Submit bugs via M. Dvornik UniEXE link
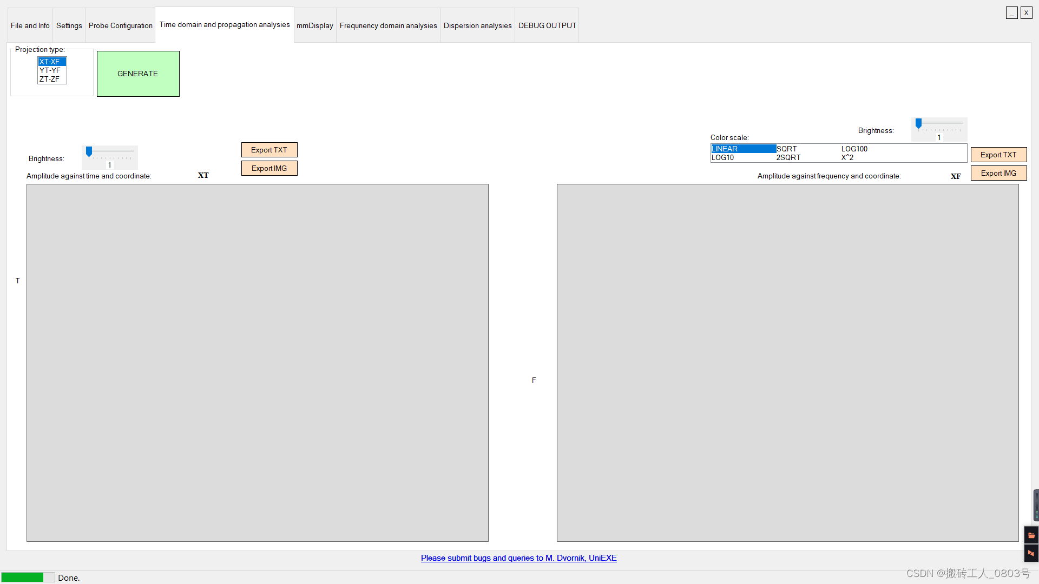This screenshot has width=1039, height=584. [519, 558]
